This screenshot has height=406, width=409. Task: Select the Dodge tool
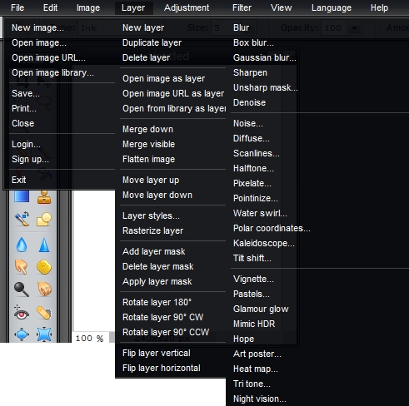click(x=22, y=290)
